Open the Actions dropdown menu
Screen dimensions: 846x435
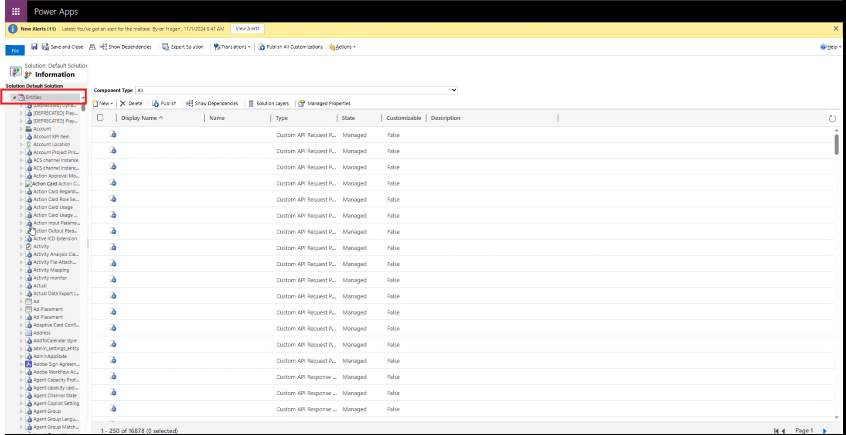[x=342, y=47]
